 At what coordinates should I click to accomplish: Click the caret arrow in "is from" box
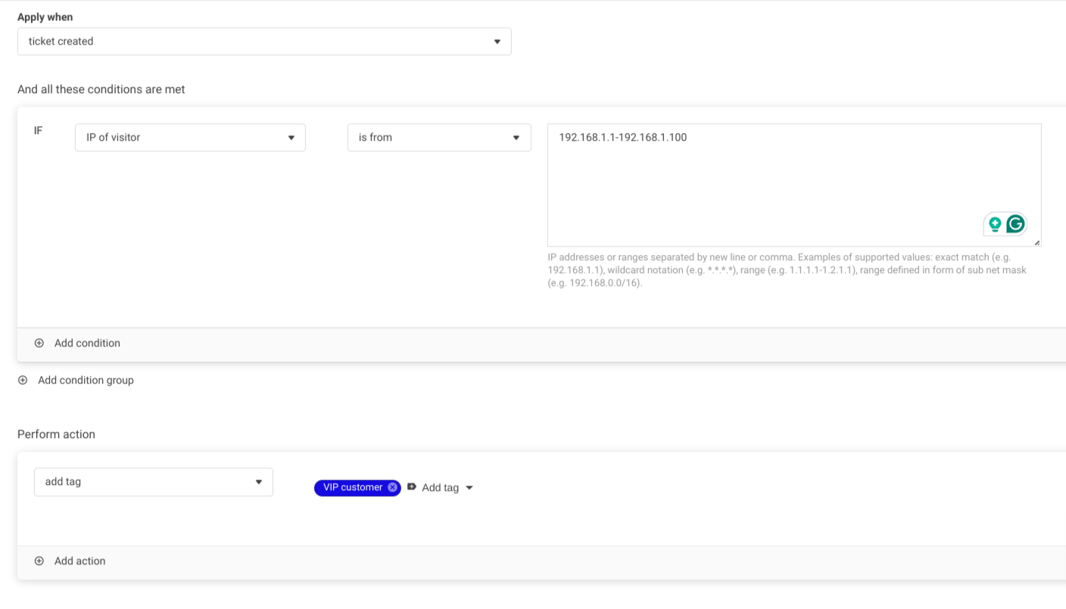pyautogui.click(x=516, y=138)
